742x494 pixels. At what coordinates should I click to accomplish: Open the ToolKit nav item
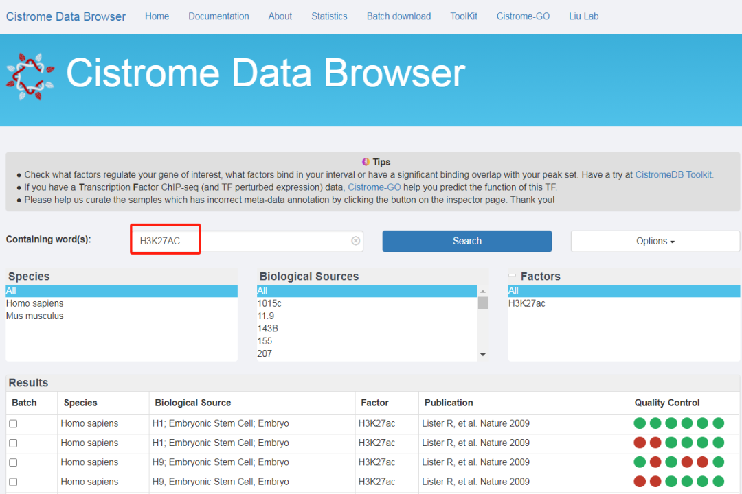[x=464, y=16]
